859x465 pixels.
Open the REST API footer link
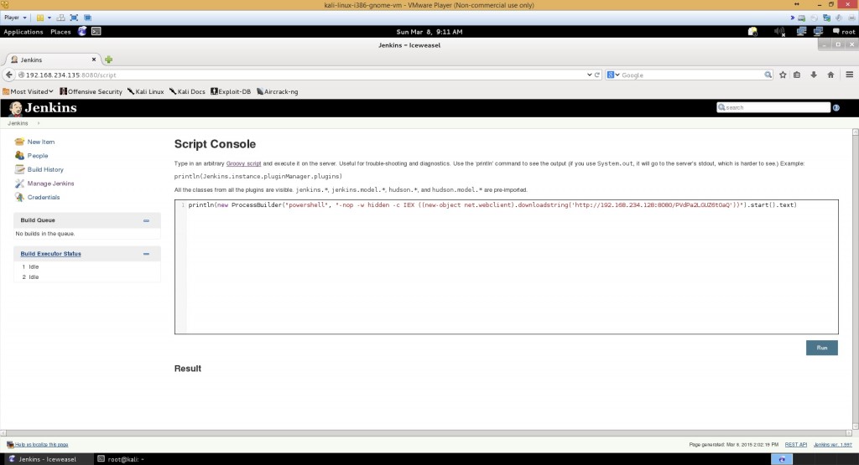795,445
